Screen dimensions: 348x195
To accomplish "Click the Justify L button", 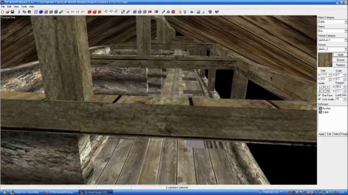I will [320, 87].
